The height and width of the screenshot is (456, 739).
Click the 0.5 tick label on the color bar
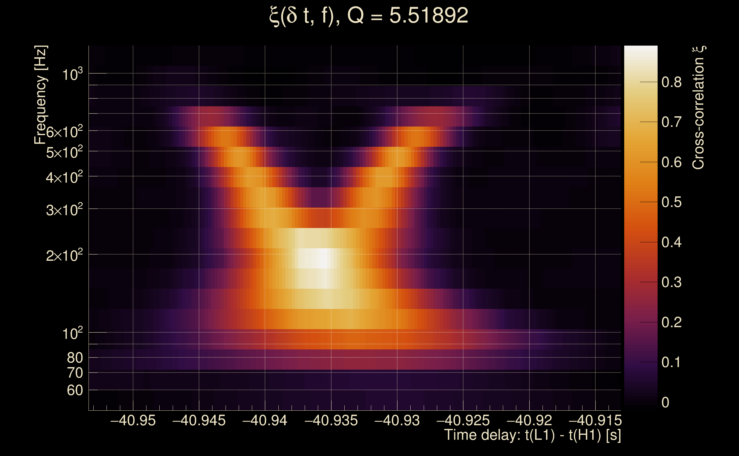click(671, 202)
